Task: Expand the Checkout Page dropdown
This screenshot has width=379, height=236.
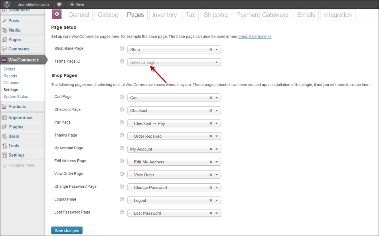Action: (174, 110)
